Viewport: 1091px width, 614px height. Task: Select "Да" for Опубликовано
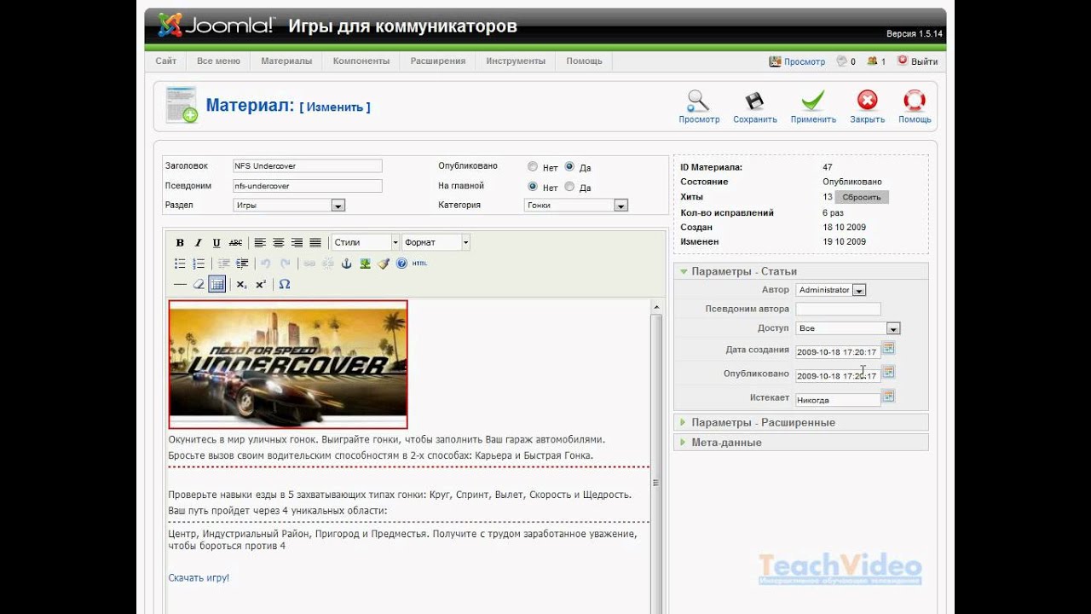click(569, 167)
